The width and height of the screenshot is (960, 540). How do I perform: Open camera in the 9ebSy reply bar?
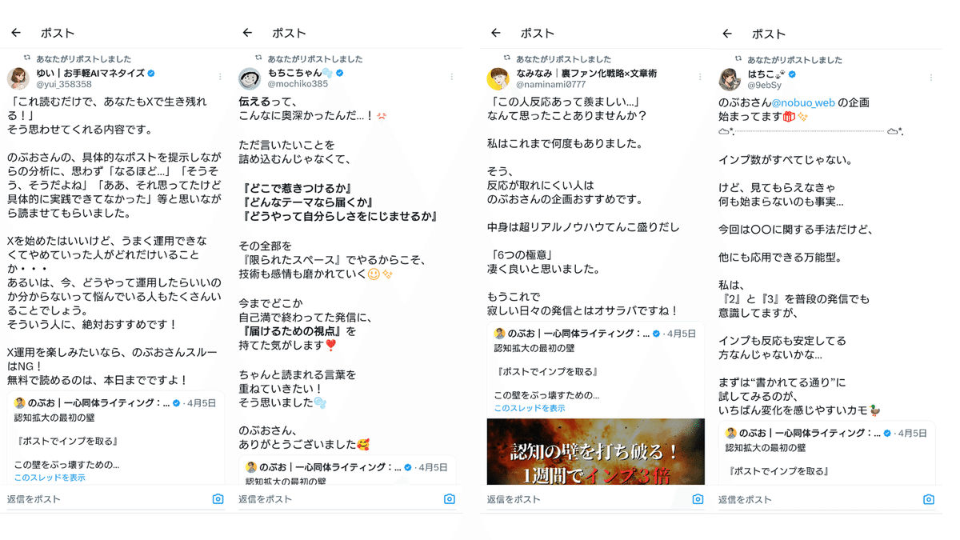[929, 500]
